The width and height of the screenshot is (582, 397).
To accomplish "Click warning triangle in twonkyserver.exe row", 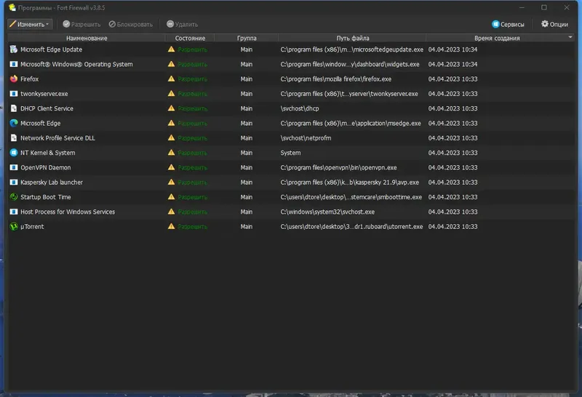I will coord(171,94).
